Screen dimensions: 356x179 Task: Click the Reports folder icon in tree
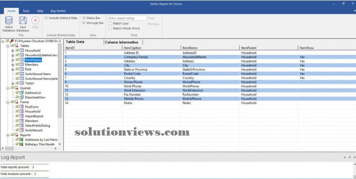(x=17, y=135)
